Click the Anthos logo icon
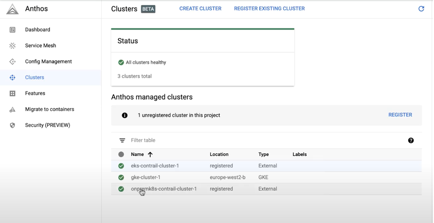 click(x=12, y=9)
